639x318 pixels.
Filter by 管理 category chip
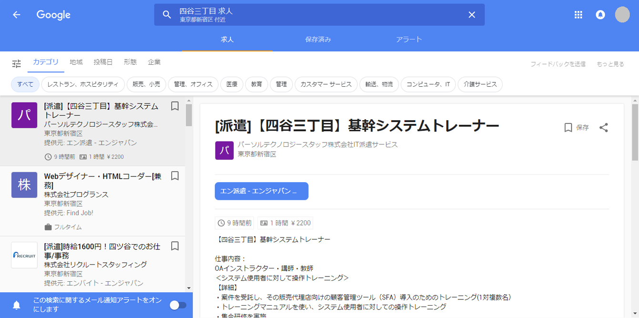(x=281, y=84)
